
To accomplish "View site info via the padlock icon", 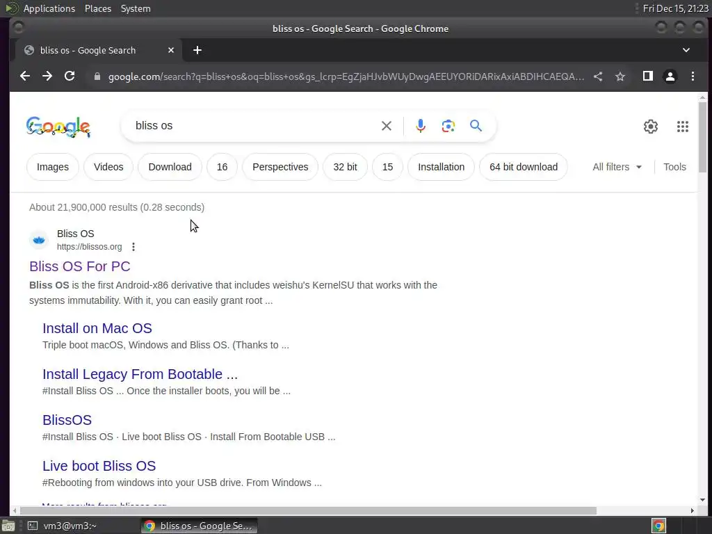I will click(x=97, y=76).
